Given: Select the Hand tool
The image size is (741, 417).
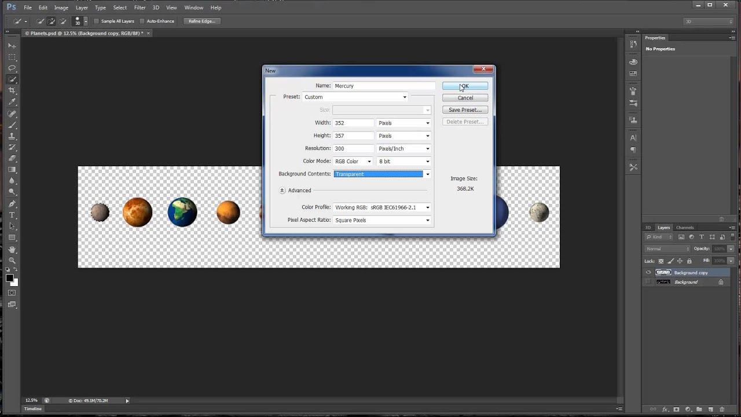Looking at the screenshot, I should pos(12,250).
